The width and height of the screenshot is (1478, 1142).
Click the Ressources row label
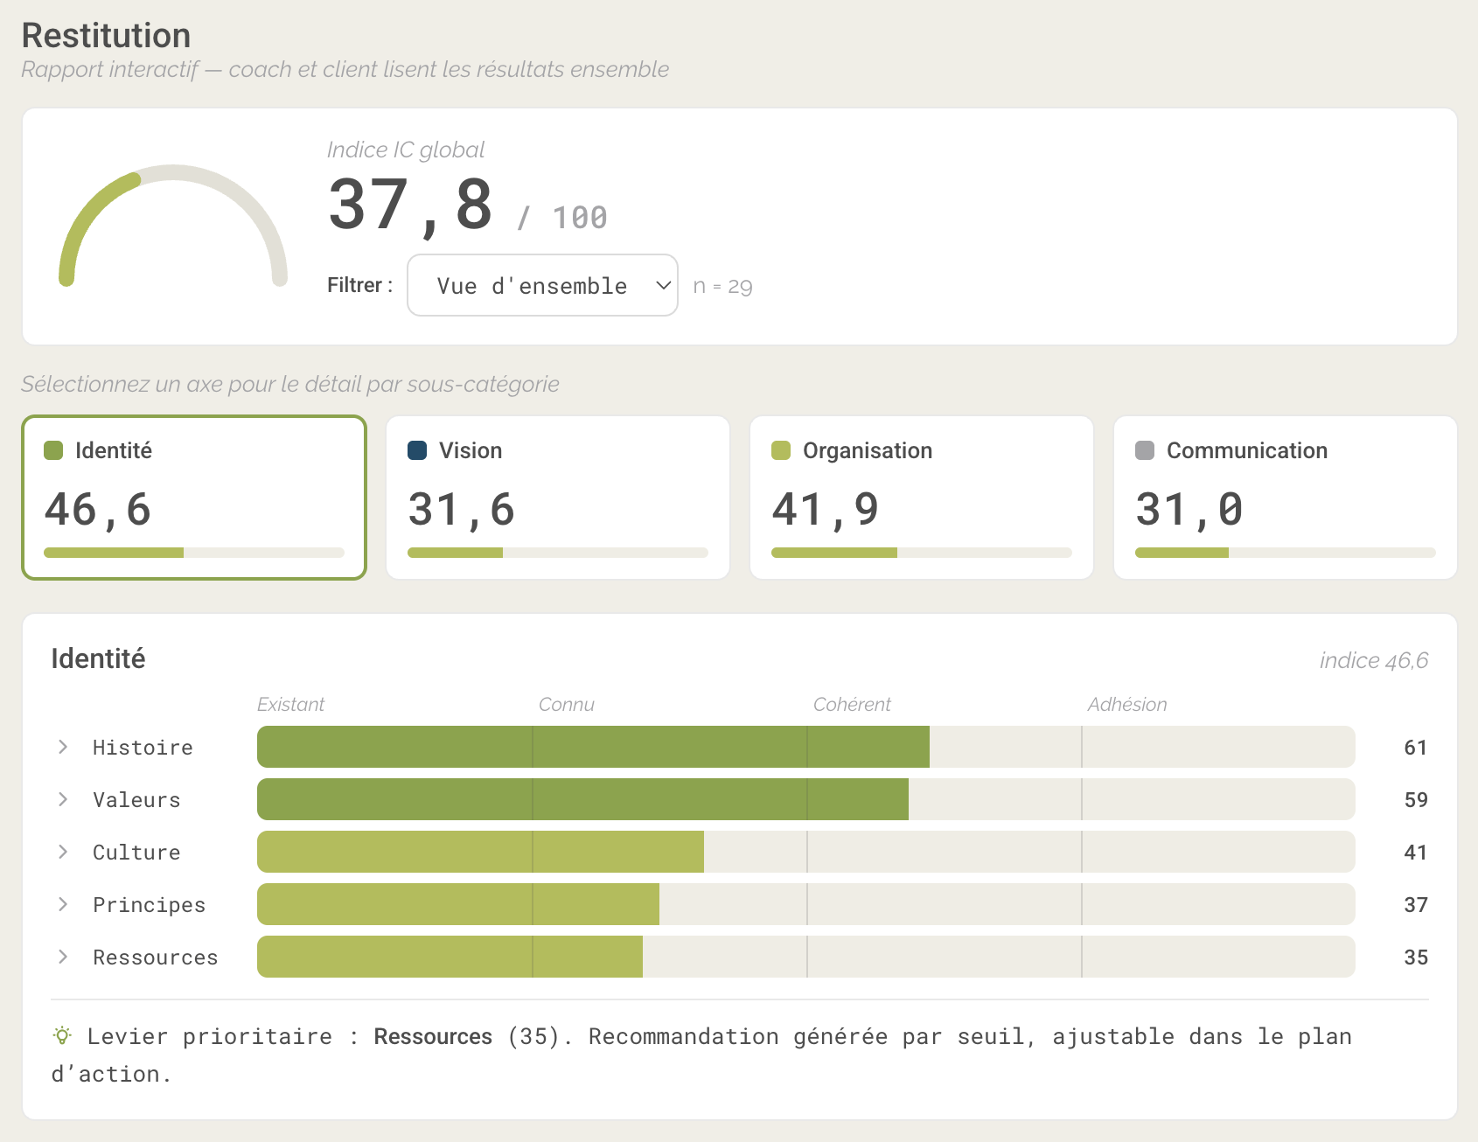coord(155,957)
